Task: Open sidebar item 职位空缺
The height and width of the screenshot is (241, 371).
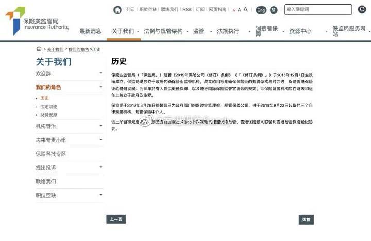Action: 46,195
